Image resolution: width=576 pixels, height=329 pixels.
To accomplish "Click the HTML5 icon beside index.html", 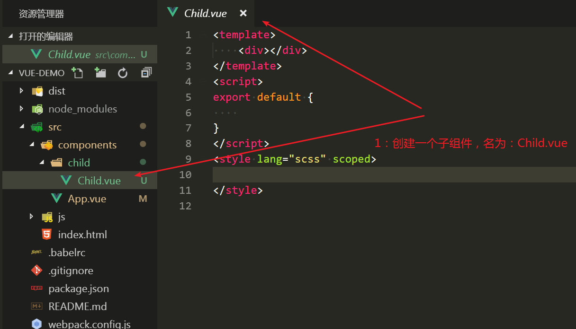I will click(x=47, y=234).
